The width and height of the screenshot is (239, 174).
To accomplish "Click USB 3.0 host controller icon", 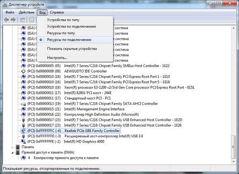I will pos(23,136).
